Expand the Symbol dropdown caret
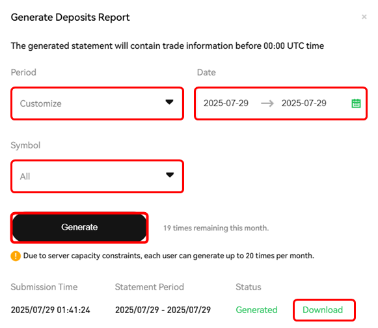378x328 pixels. (x=170, y=175)
